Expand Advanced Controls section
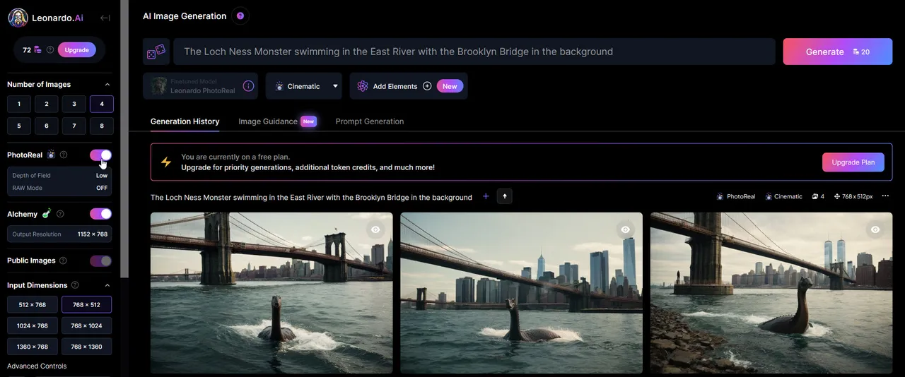The image size is (905, 377). [x=37, y=366]
